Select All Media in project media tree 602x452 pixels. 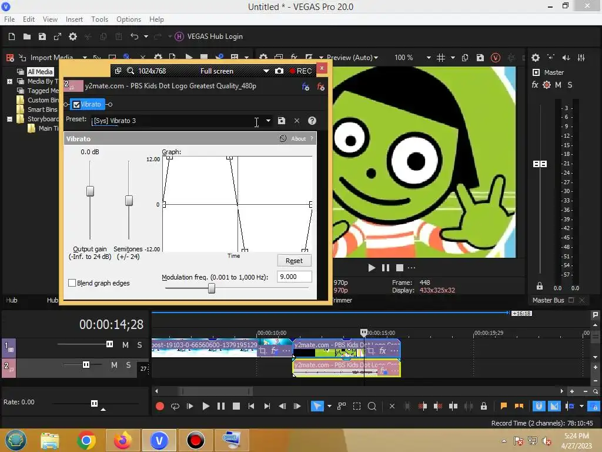[40, 72]
